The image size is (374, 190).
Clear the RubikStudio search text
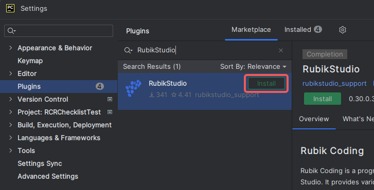pyautogui.click(x=281, y=50)
